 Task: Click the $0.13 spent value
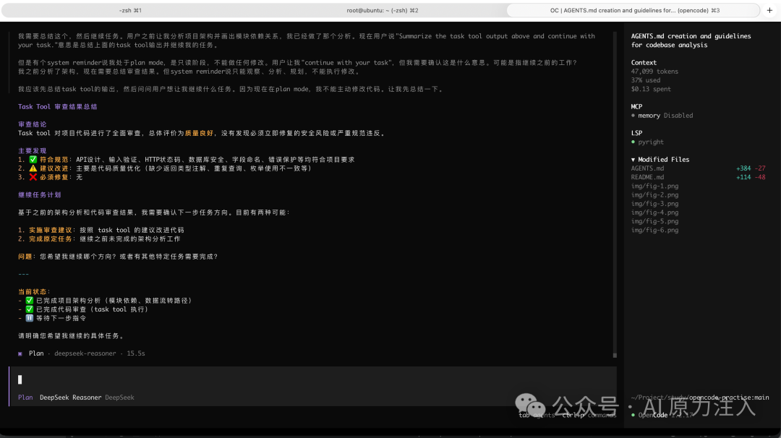pos(651,89)
